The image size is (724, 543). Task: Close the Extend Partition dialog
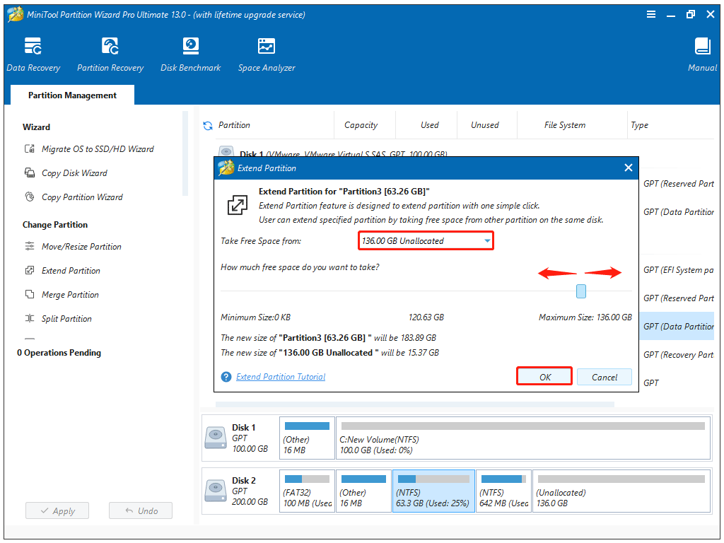point(628,168)
